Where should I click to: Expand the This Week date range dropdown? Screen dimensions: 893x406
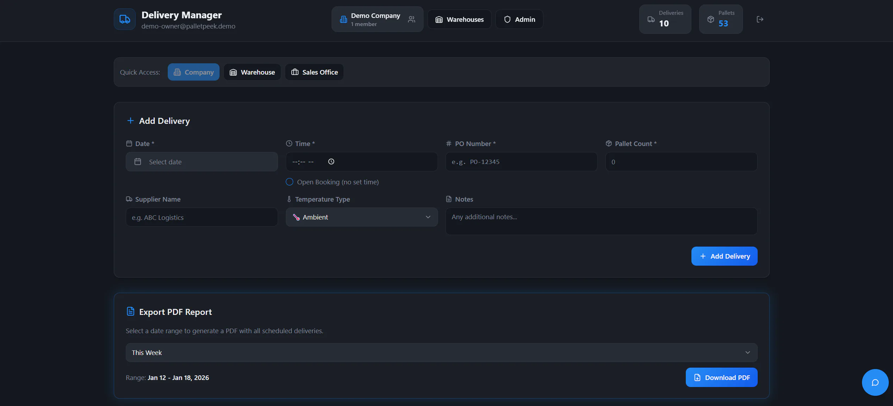tap(441, 353)
